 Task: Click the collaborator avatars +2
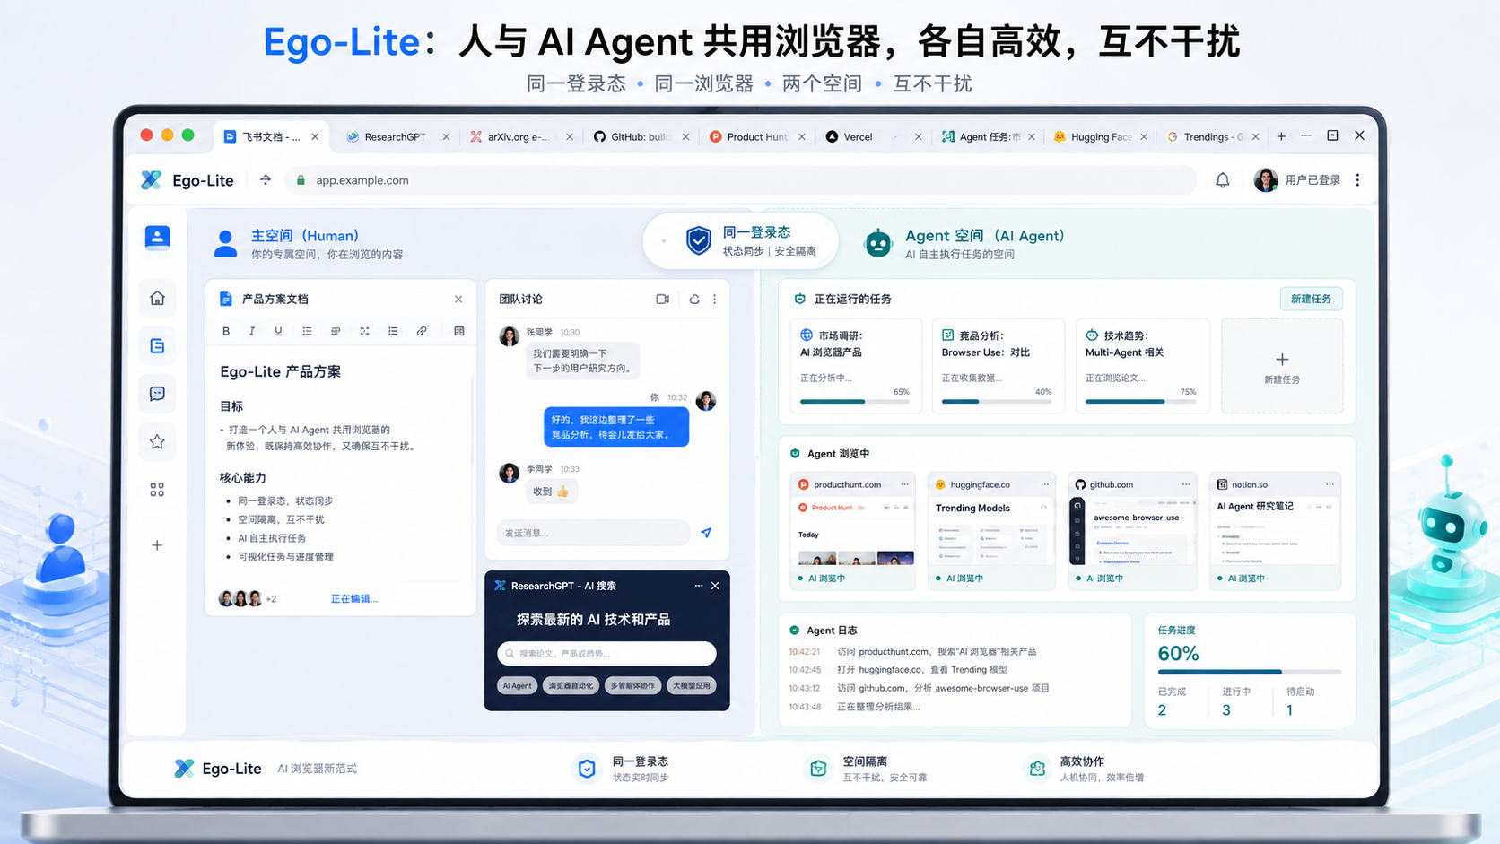[248, 598]
